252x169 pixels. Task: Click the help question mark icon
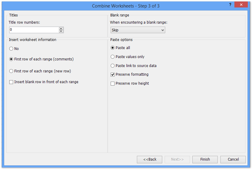coord(230,4)
